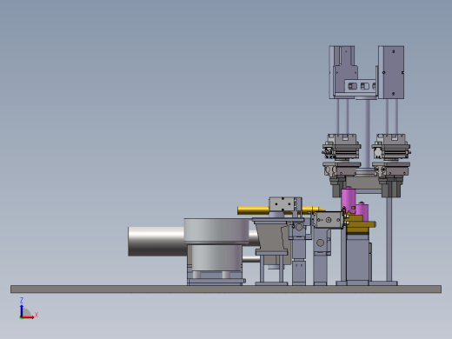This screenshot has width=452, height=339.
Task: Select the long gray base plate
Action: (x=226, y=289)
